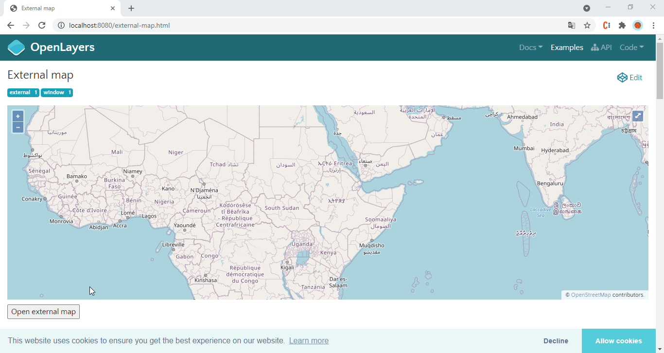Open the Extensions puzzle icon
664x353 pixels.
pyautogui.click(x=622, y=25)
